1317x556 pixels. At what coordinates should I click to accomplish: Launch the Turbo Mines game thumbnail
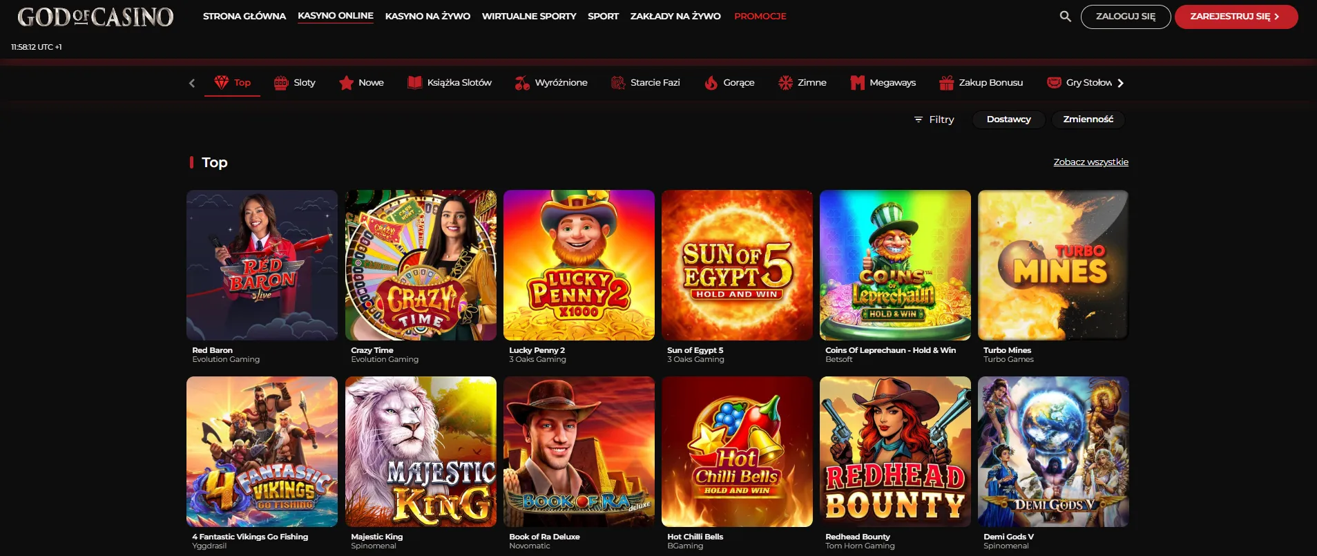(x=1053, y=265)
